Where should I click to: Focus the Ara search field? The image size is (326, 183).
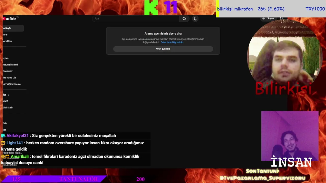136,19
